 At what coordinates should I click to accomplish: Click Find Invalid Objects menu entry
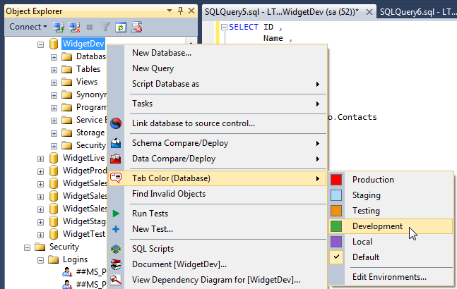pos(169,194)
